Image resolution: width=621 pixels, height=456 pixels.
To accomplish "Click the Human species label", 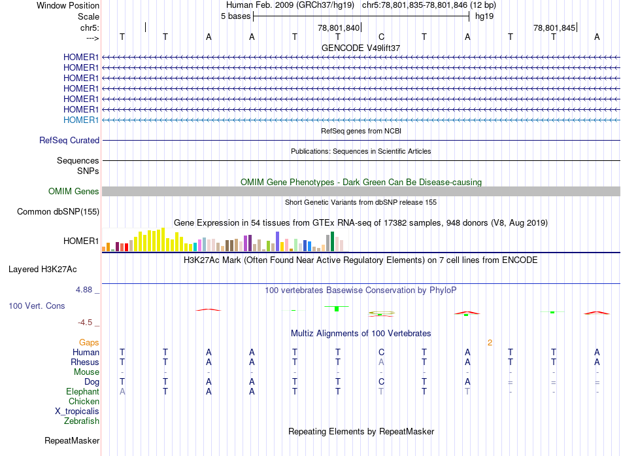I will 86,352.
